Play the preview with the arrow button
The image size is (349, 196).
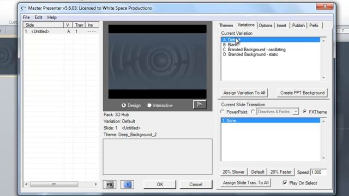tap(200, 105)
